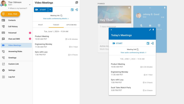Viewport: 184px width, 104px height.
Task: Unpin the Johnny B. Good call card
Action: pos(165,8)
